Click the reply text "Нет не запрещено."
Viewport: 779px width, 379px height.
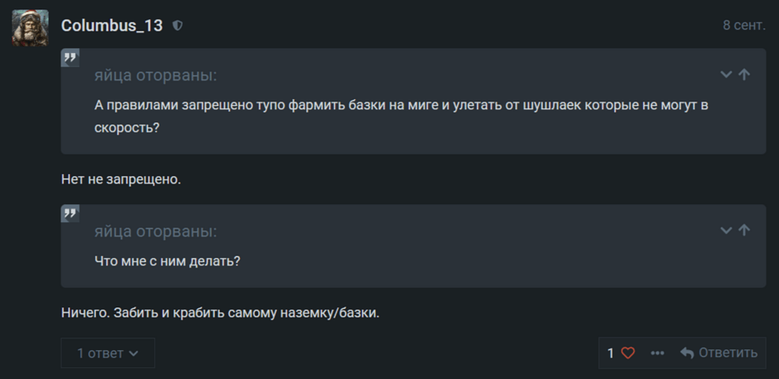tap(122, 179)
